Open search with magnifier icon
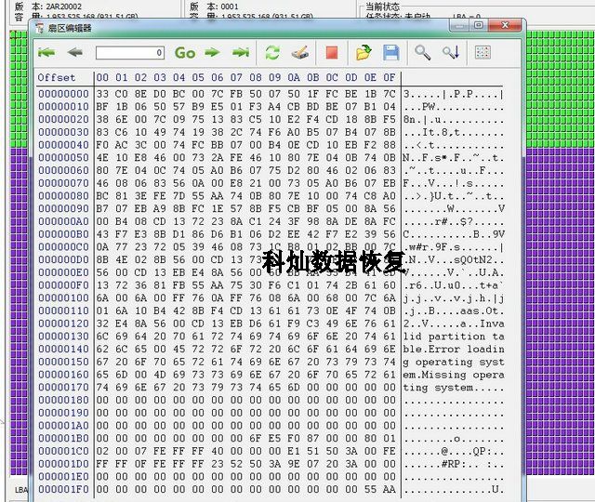 click(x=422, y=52)
